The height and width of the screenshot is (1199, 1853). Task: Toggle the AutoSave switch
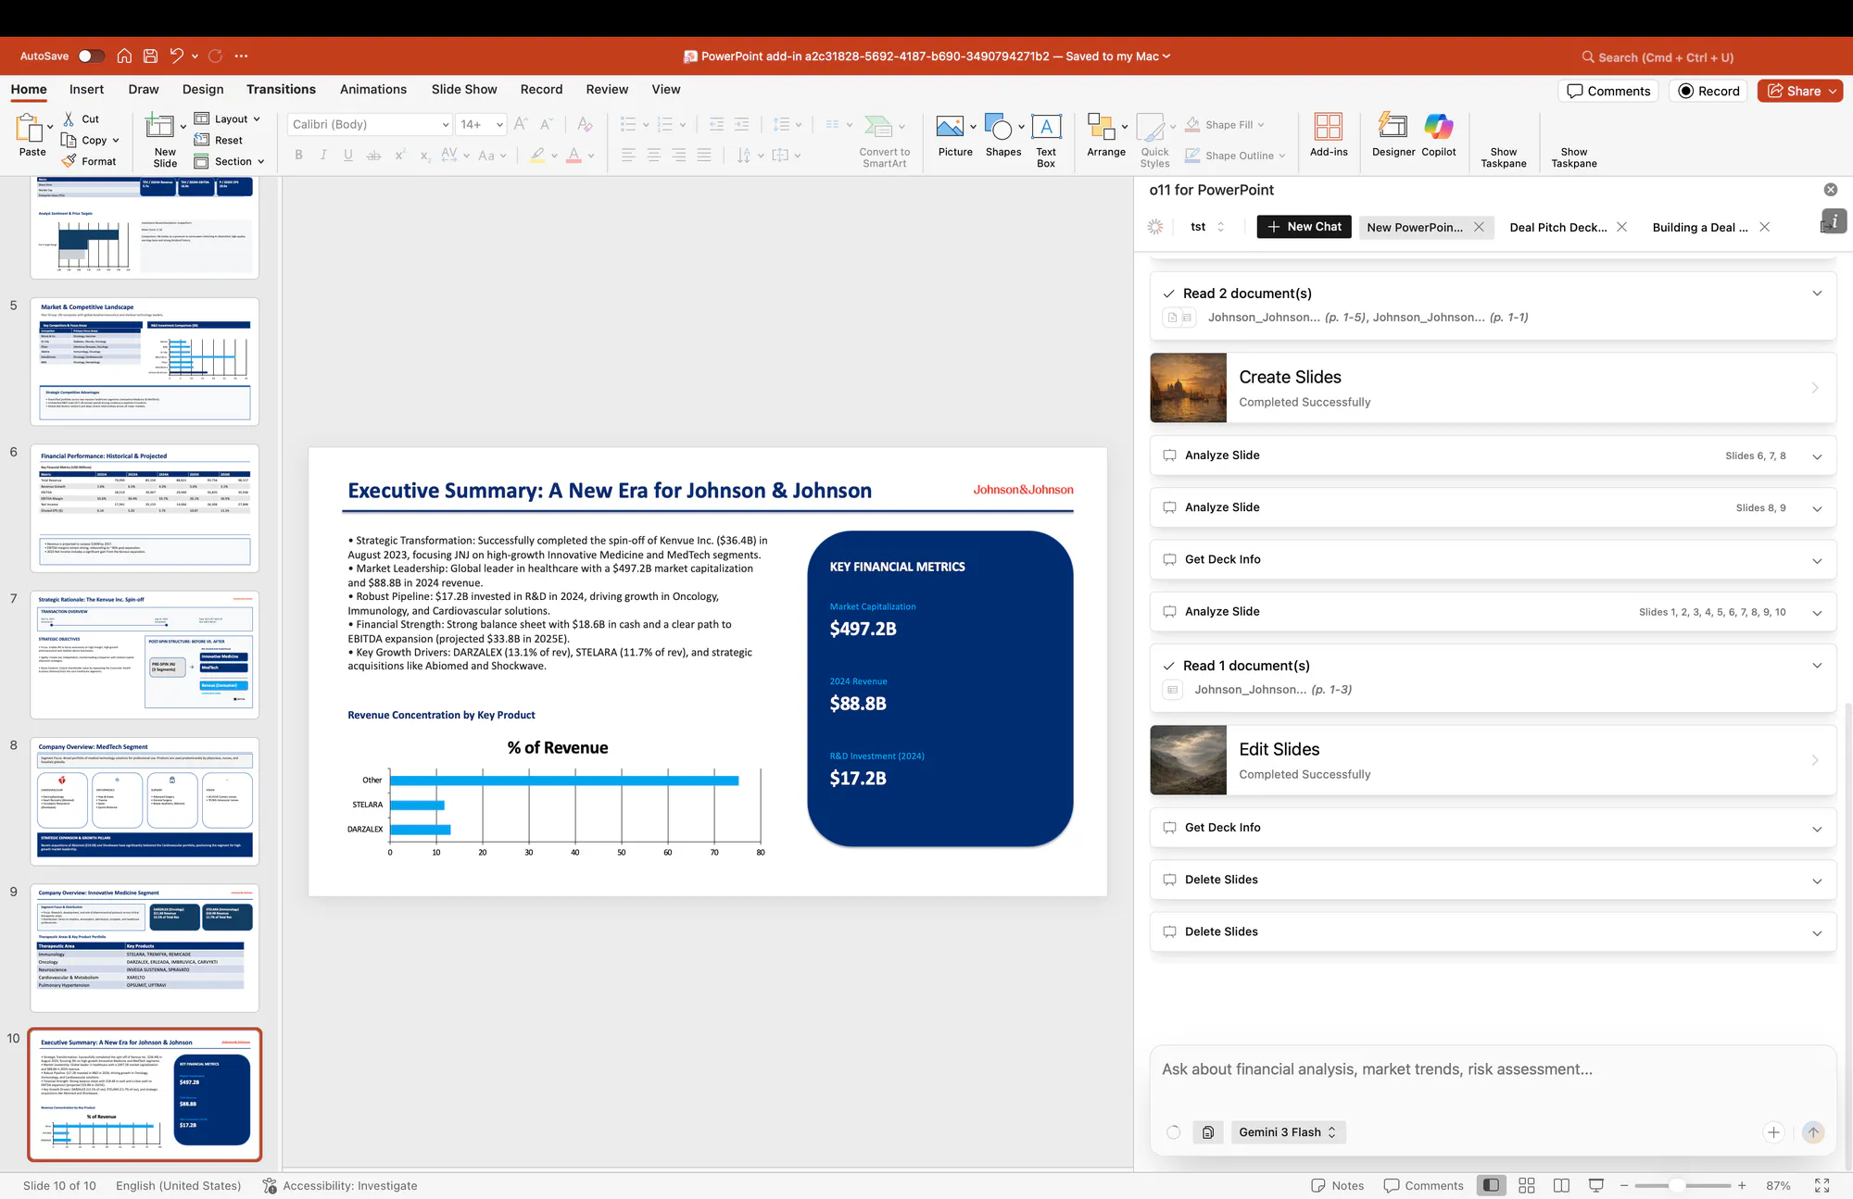tap(90, 56)
